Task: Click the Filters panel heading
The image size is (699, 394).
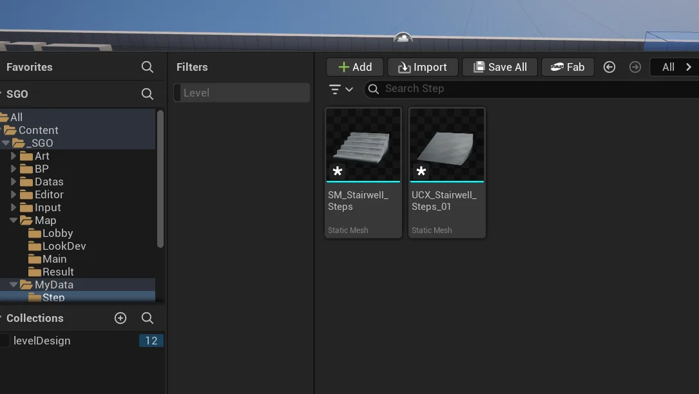Action: pos(192,67)
